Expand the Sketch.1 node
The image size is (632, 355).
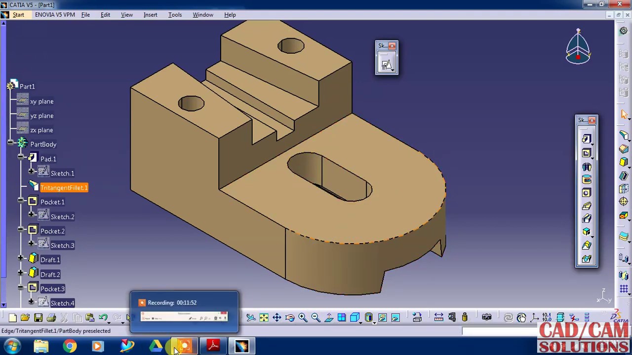tap(31, 172)
